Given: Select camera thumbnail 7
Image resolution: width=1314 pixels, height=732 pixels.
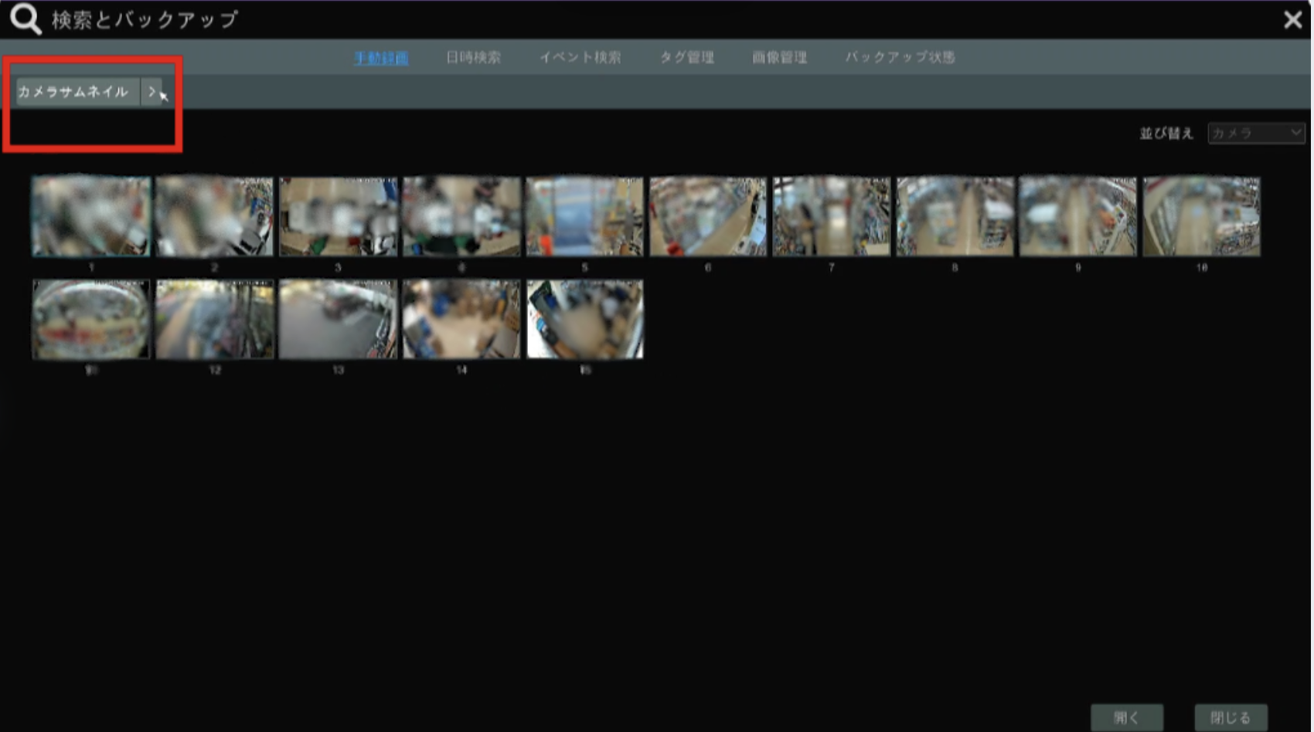Looking at the screenshot, I should [832, 216].
